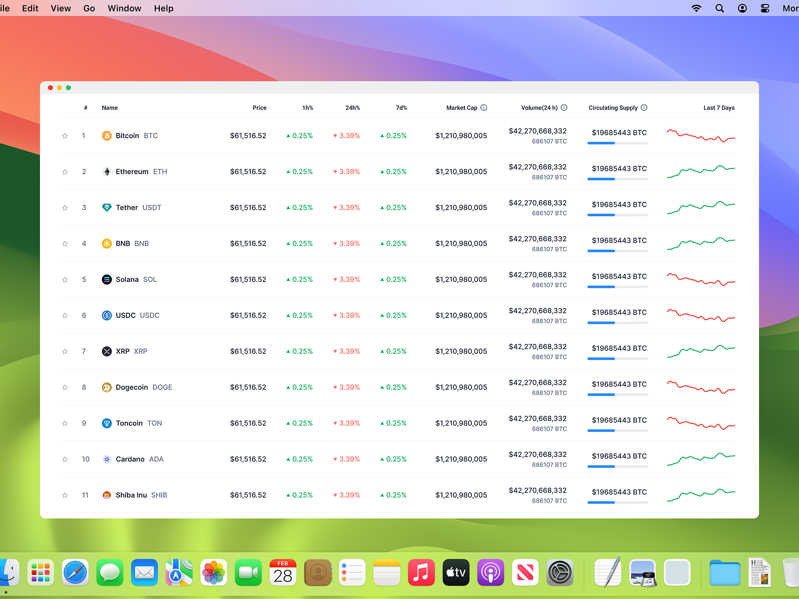Viewport: 799px width, 599px height.
Task: Star Dogecoin as a favorite
Action: pos(65,387)
